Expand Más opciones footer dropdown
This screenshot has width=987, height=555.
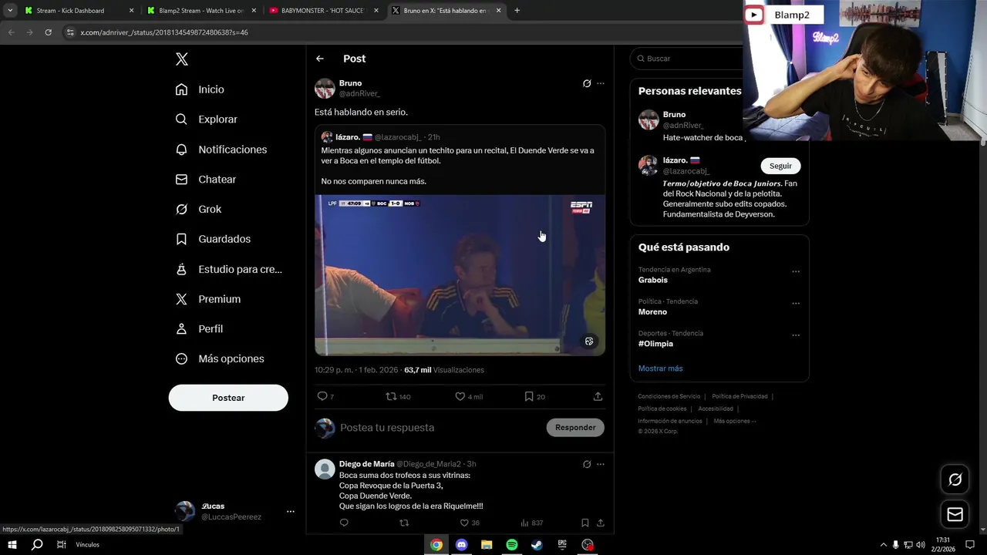(734, 421)
